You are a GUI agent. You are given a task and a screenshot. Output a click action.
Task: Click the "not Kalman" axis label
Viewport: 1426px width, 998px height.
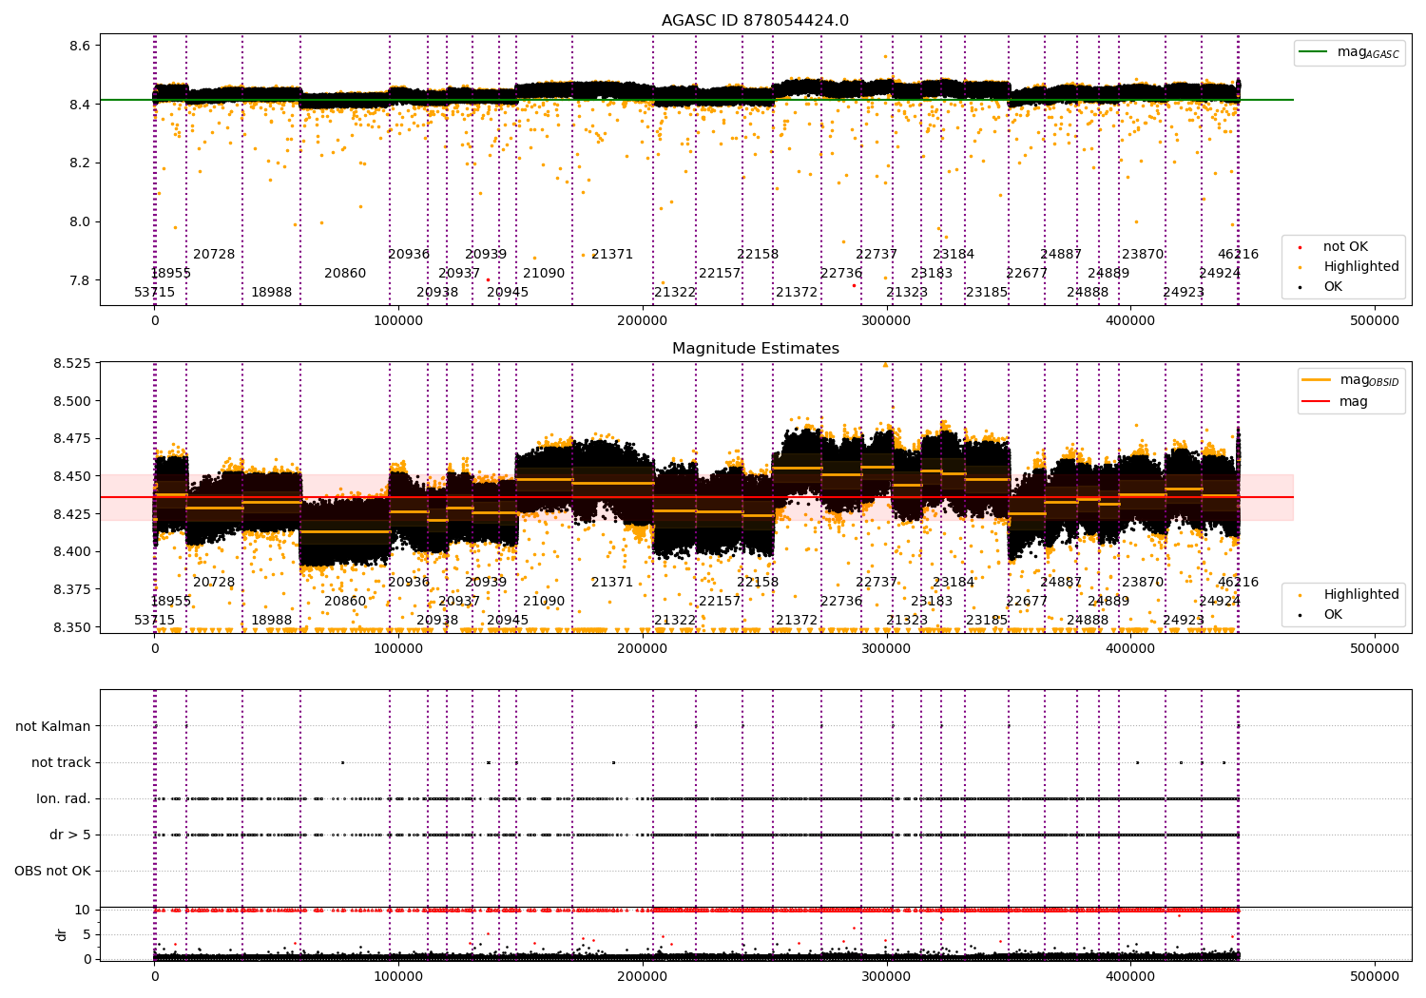point(53,726)
